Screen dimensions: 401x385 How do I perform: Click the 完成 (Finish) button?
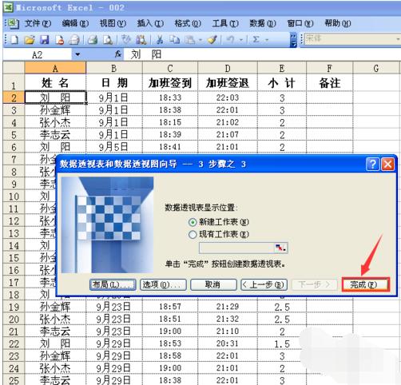[x=365, y=284]
